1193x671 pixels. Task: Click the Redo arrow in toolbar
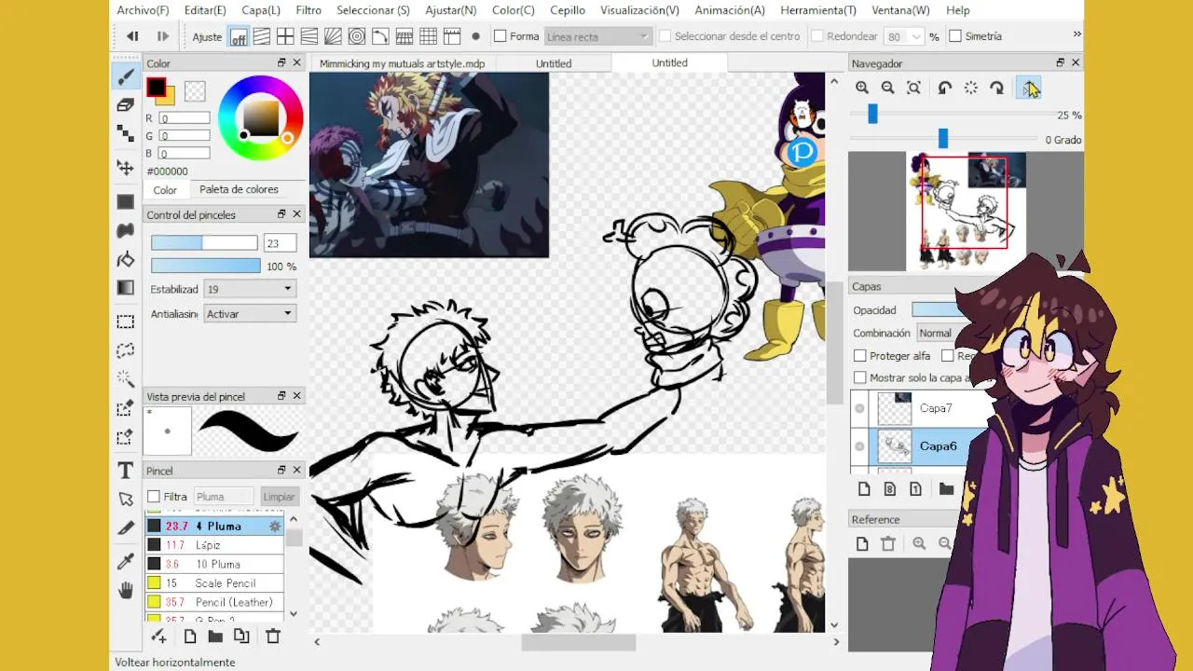[162, 36]
